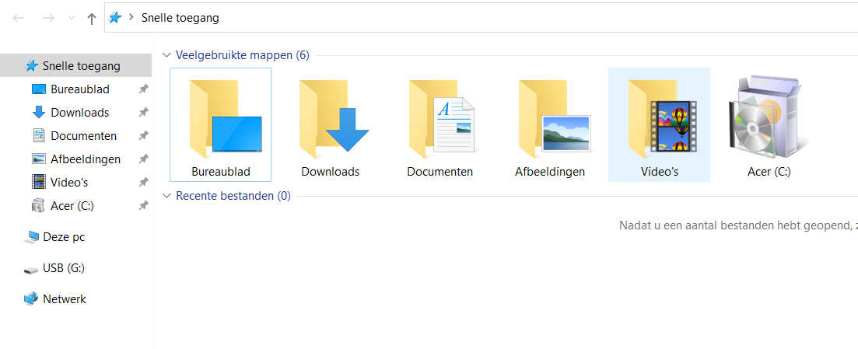Collapse the Veelgebruikte mappen group
This screenshot has height=349, width=858.
pyautogui.click(x=167, y=55)
